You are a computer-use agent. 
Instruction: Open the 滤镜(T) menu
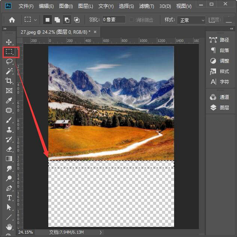tap(147, 6)
